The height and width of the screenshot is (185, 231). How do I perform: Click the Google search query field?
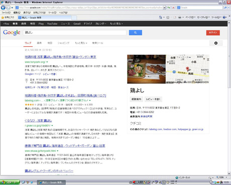click(x=75, y=33)
